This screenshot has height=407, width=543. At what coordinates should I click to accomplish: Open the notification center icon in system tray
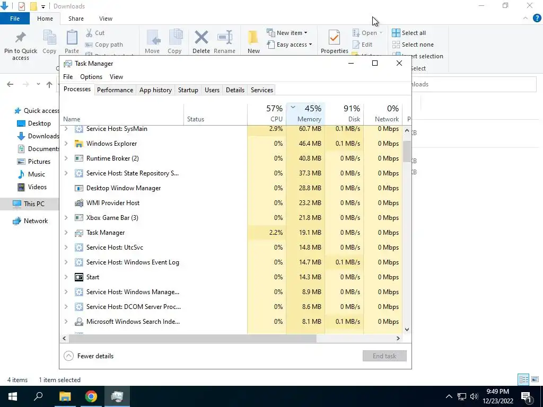coord(527,396)
